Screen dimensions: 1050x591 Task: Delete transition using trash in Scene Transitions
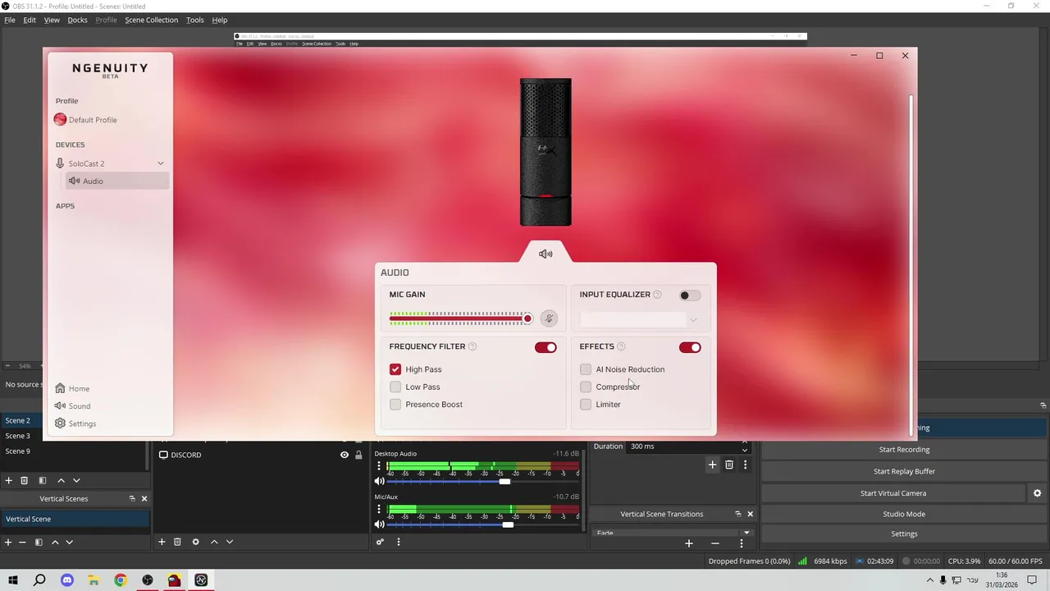click(x=728, y=465)
